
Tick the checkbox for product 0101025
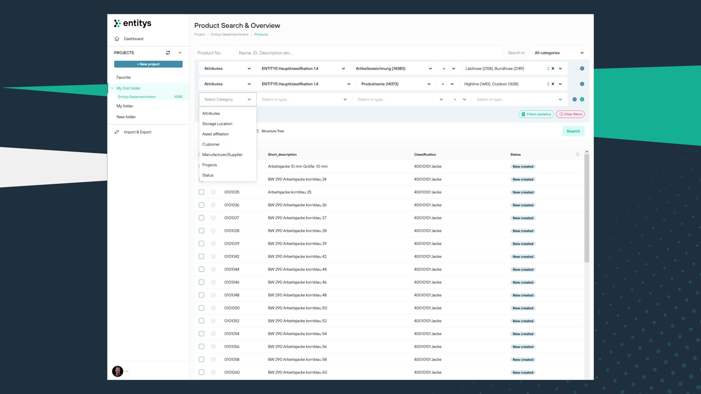point(201,192)
